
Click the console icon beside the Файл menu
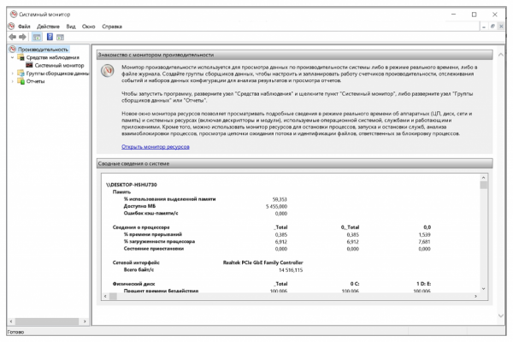coord(11,26)
